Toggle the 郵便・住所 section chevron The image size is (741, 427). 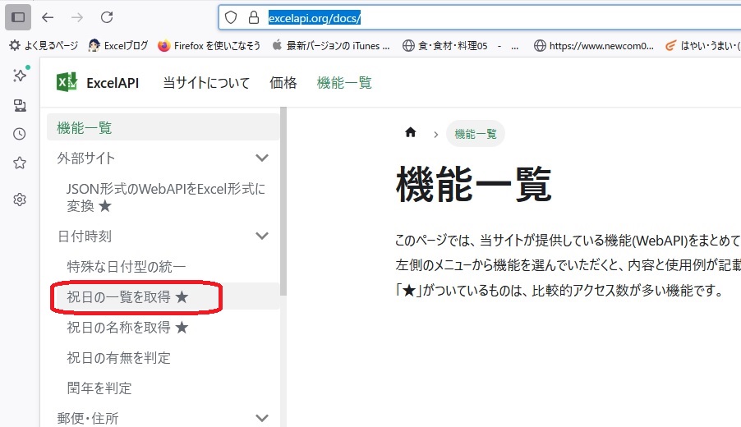pos(262,418)
